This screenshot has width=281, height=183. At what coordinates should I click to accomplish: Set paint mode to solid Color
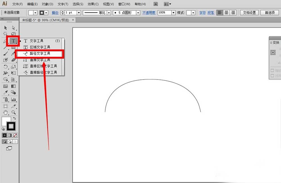5,135
